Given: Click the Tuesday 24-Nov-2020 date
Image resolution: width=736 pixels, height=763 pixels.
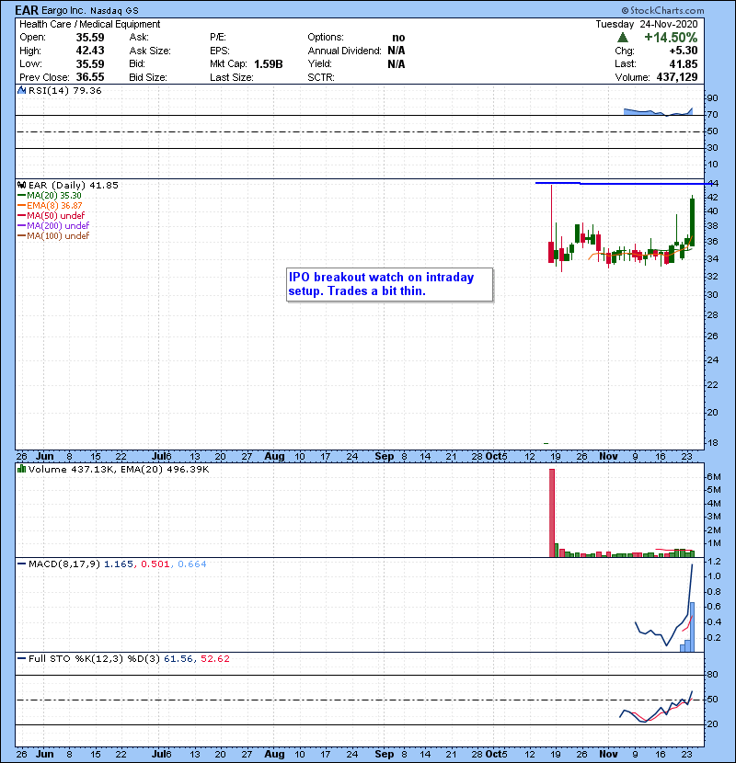Looking at the screenshot, I should (x=647, y=24).
